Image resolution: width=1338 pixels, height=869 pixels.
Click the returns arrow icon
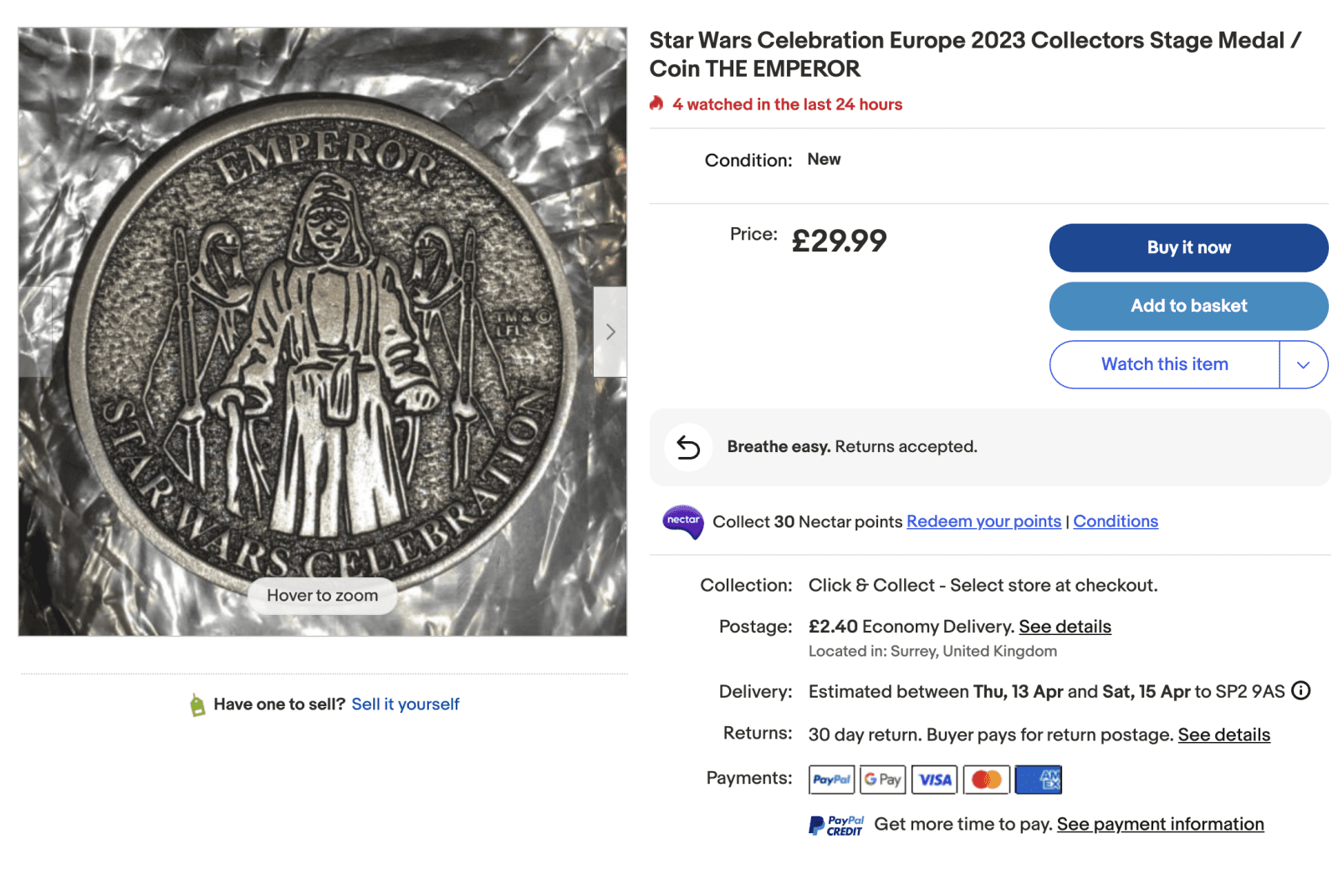pos(688,448)
